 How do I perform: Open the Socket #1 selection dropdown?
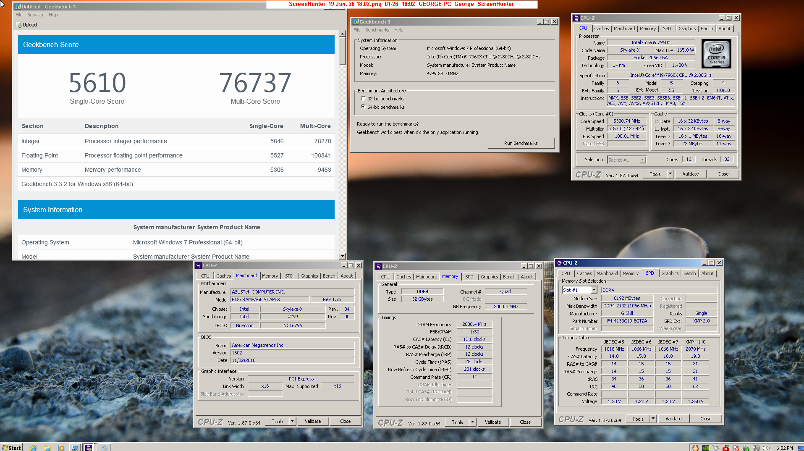click(642, 160)
